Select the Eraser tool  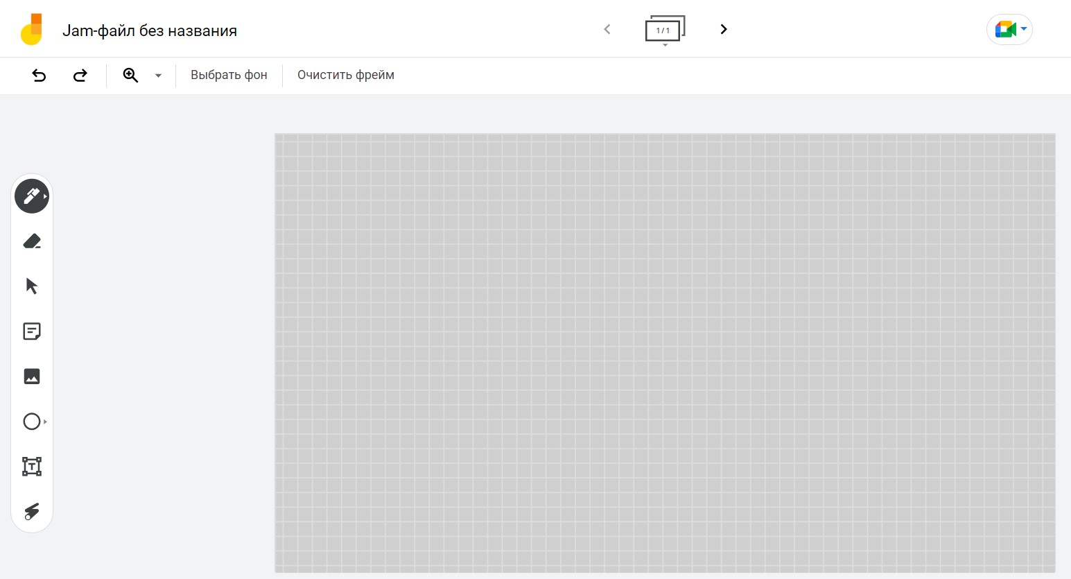point(32,241)
